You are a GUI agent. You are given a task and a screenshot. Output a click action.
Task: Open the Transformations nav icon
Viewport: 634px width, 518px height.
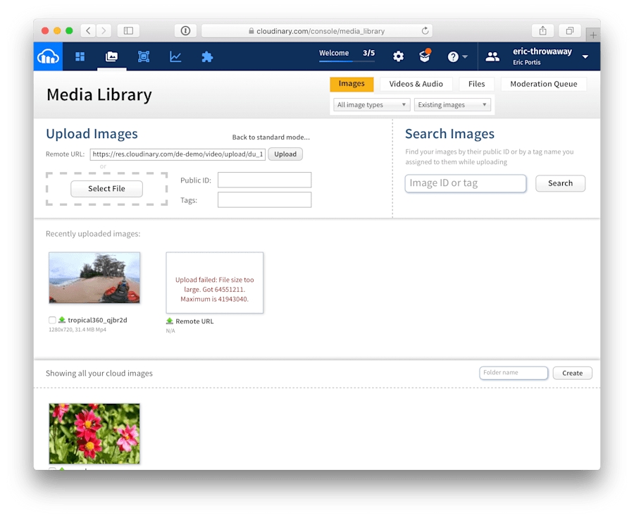point(144,56)
